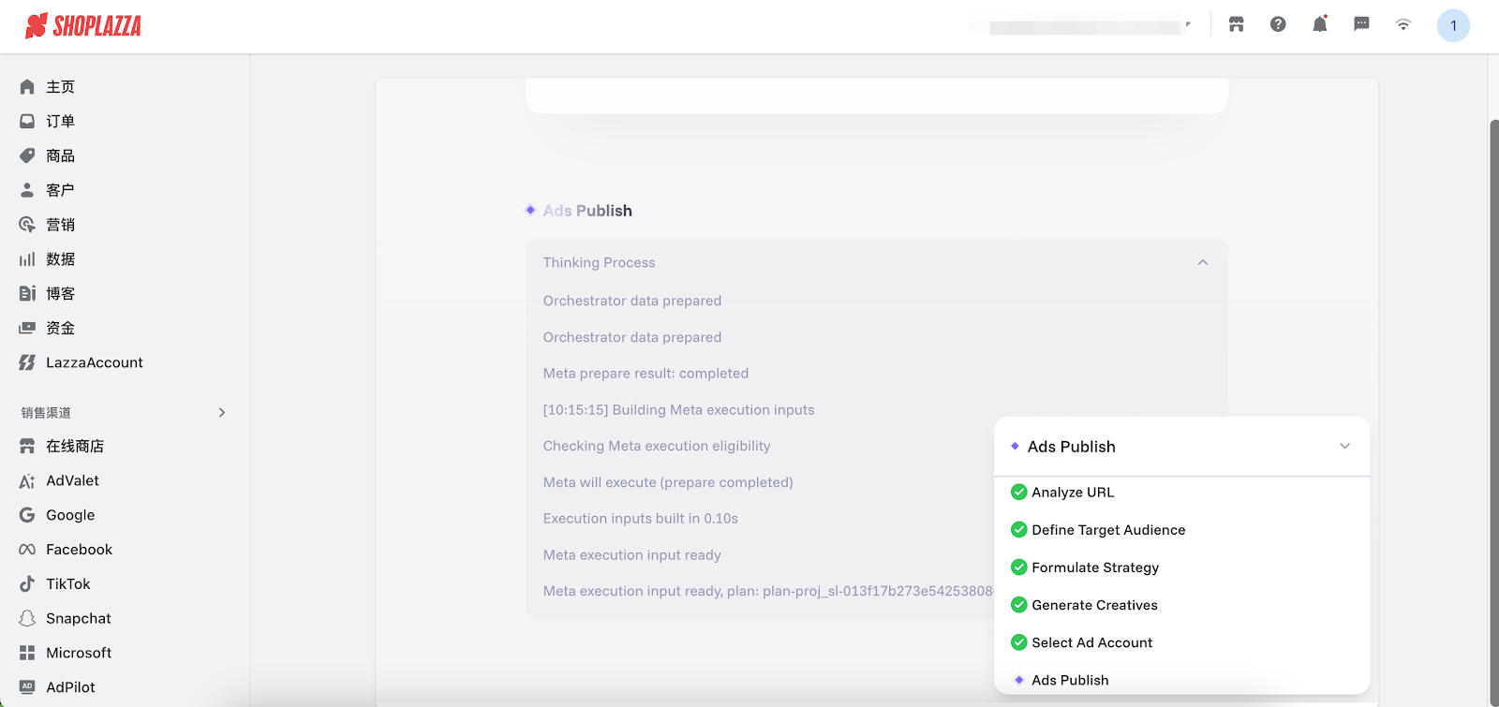Viewport: 1499px width, 707px height.
Task: Click the Shoplazza logo
Action: (x=83, y=26)
